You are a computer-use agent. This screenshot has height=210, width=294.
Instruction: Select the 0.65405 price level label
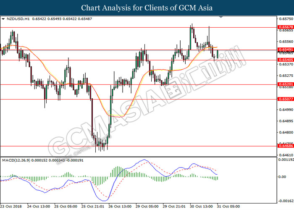[286, 60]
